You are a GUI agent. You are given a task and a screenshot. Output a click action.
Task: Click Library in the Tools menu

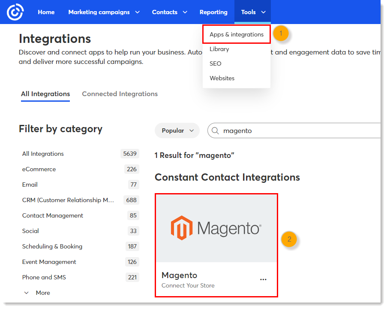pos(219,49)
